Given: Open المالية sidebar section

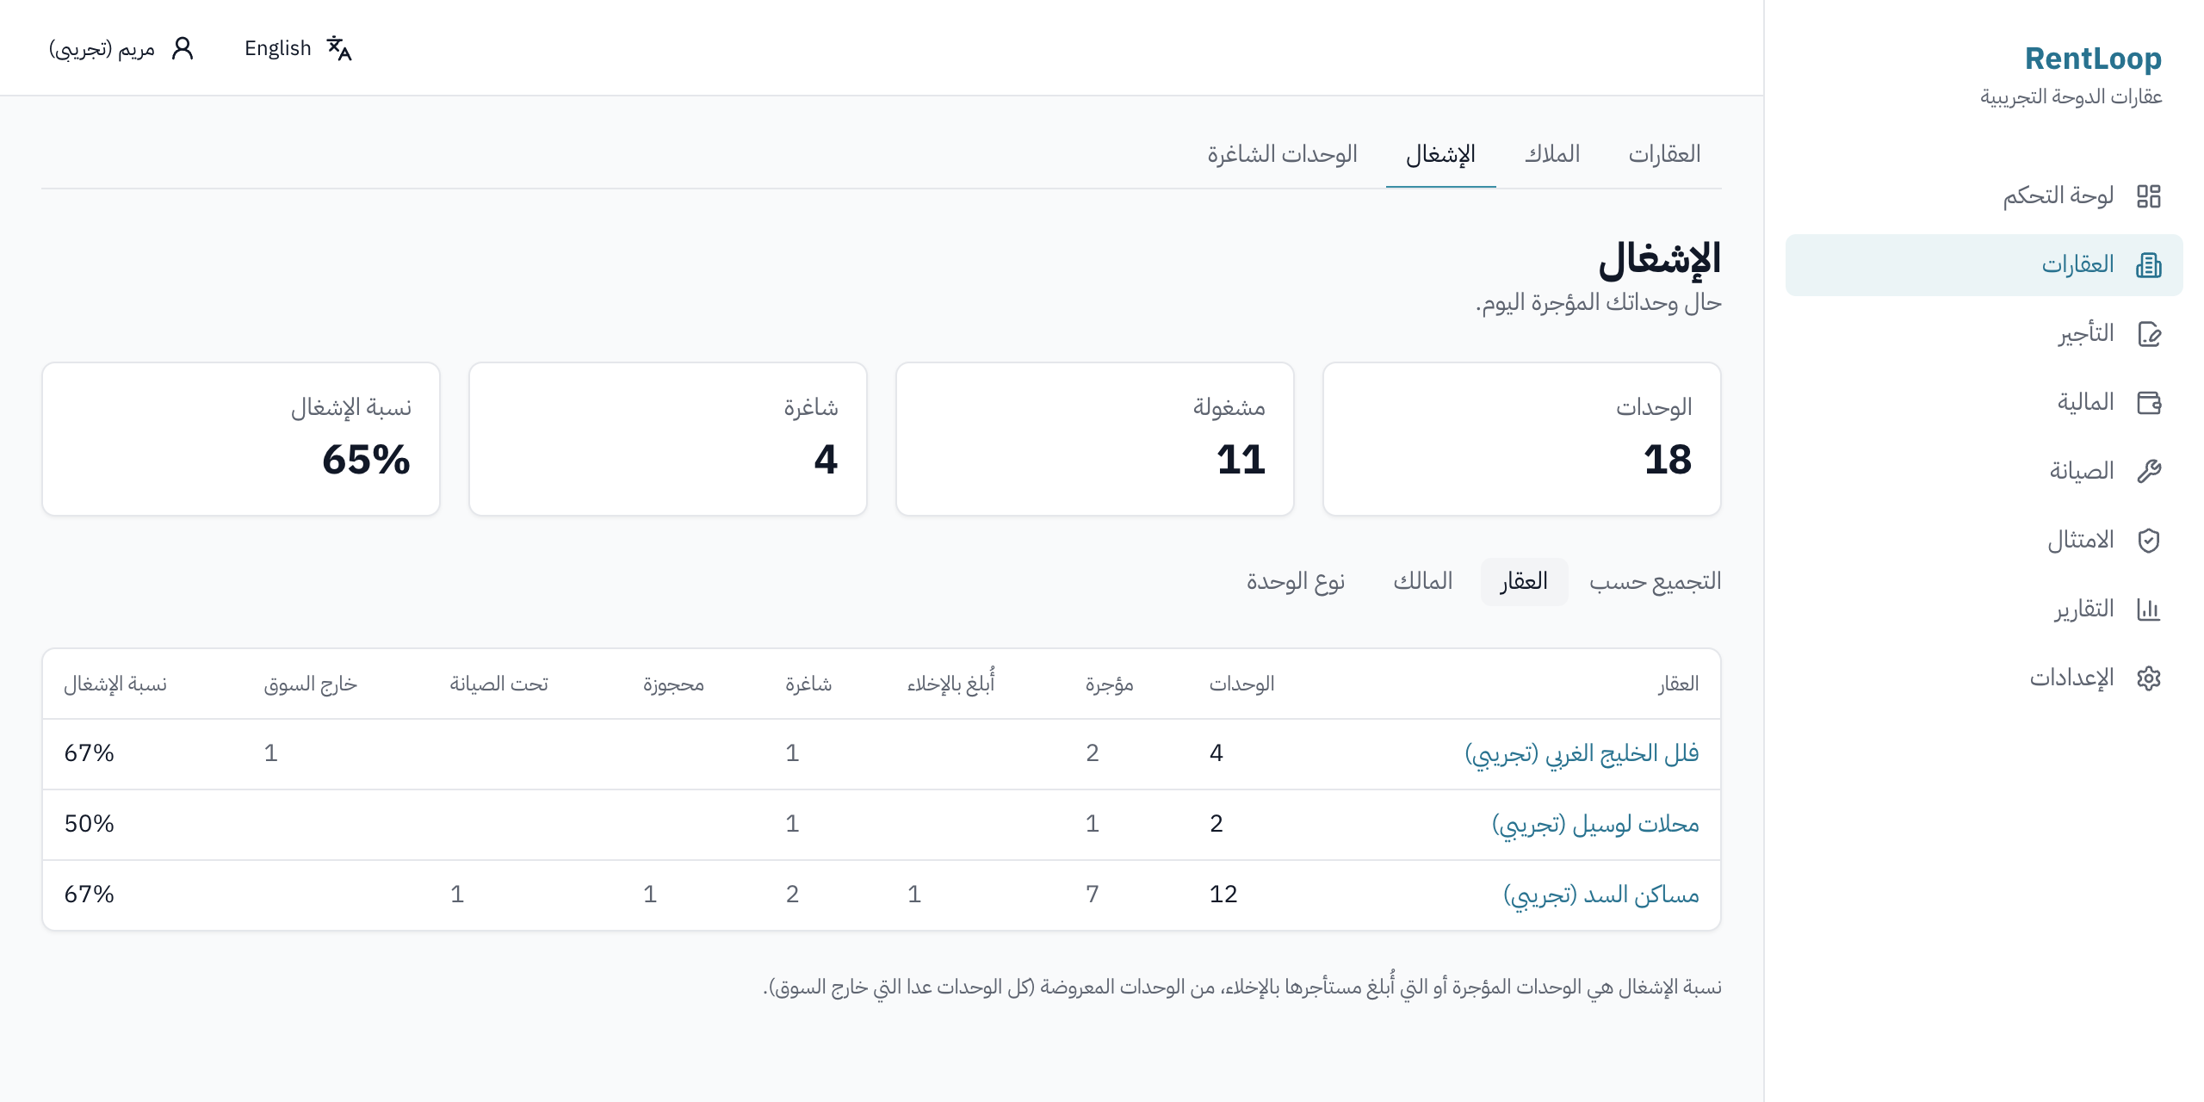Looking at the screenshot, I should 1984,403.
